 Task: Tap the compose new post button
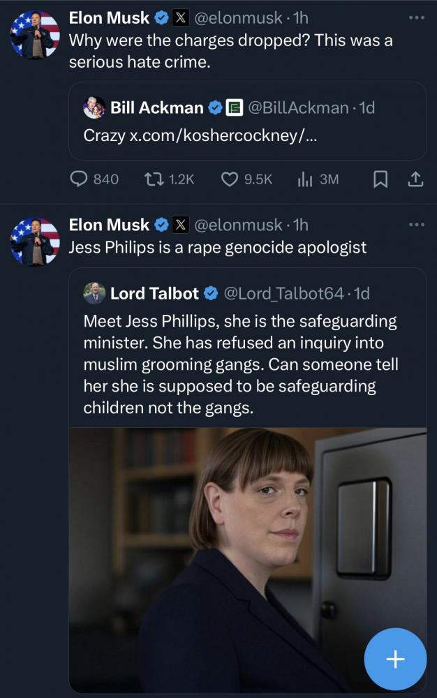coord(395,659)
